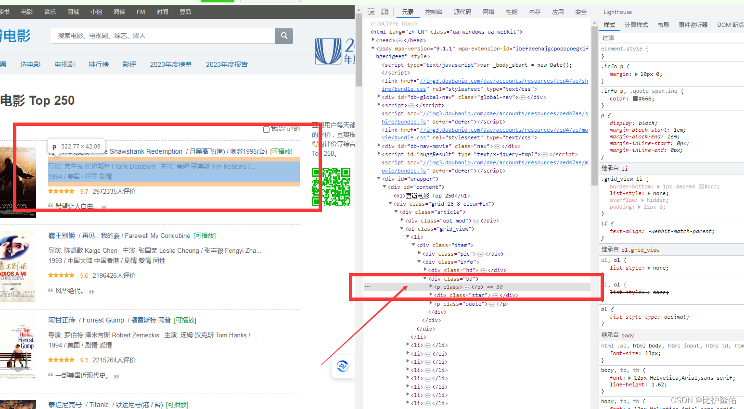Open the 事件监听器 sub-tab

tap(693, 25)
